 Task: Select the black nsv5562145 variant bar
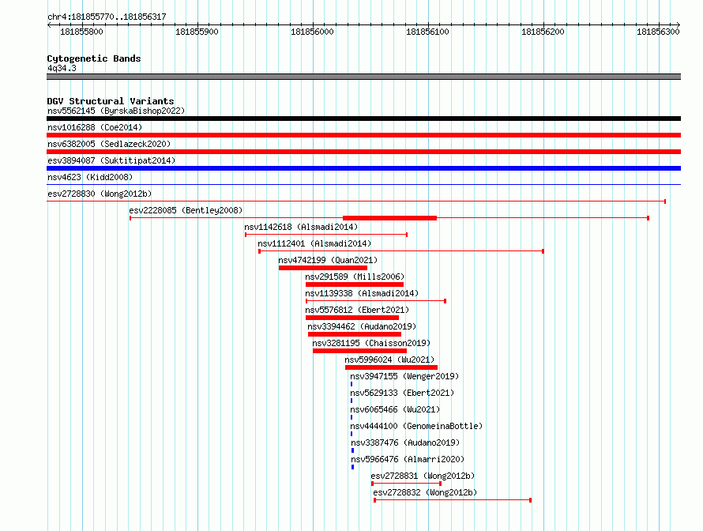363,119
